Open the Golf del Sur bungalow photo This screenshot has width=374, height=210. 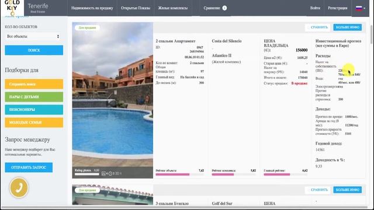113,195
